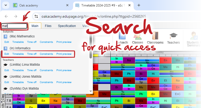Screen dimensions: 201x108
Task: Click Time off under Informatics
Action: pos(32,54)
